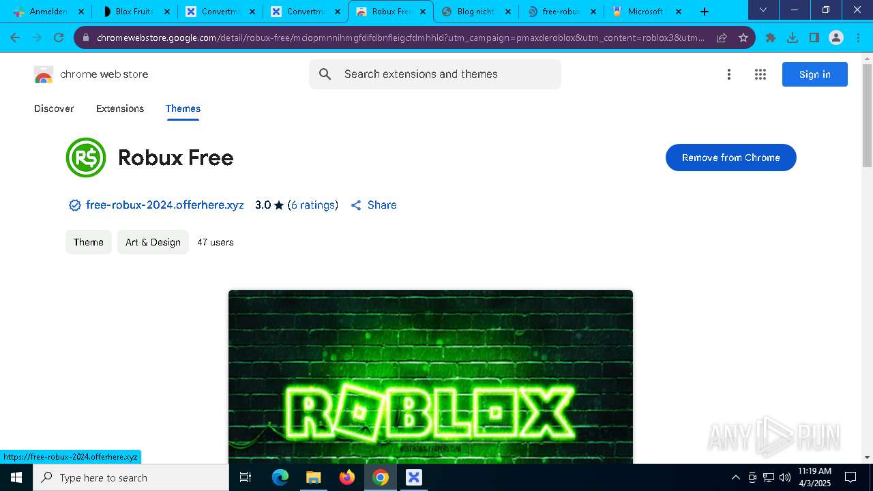Open the Chrome three-dot menu
Viewport: 873px width, 491px height.
pyautogui.click(x=858, y=38)
